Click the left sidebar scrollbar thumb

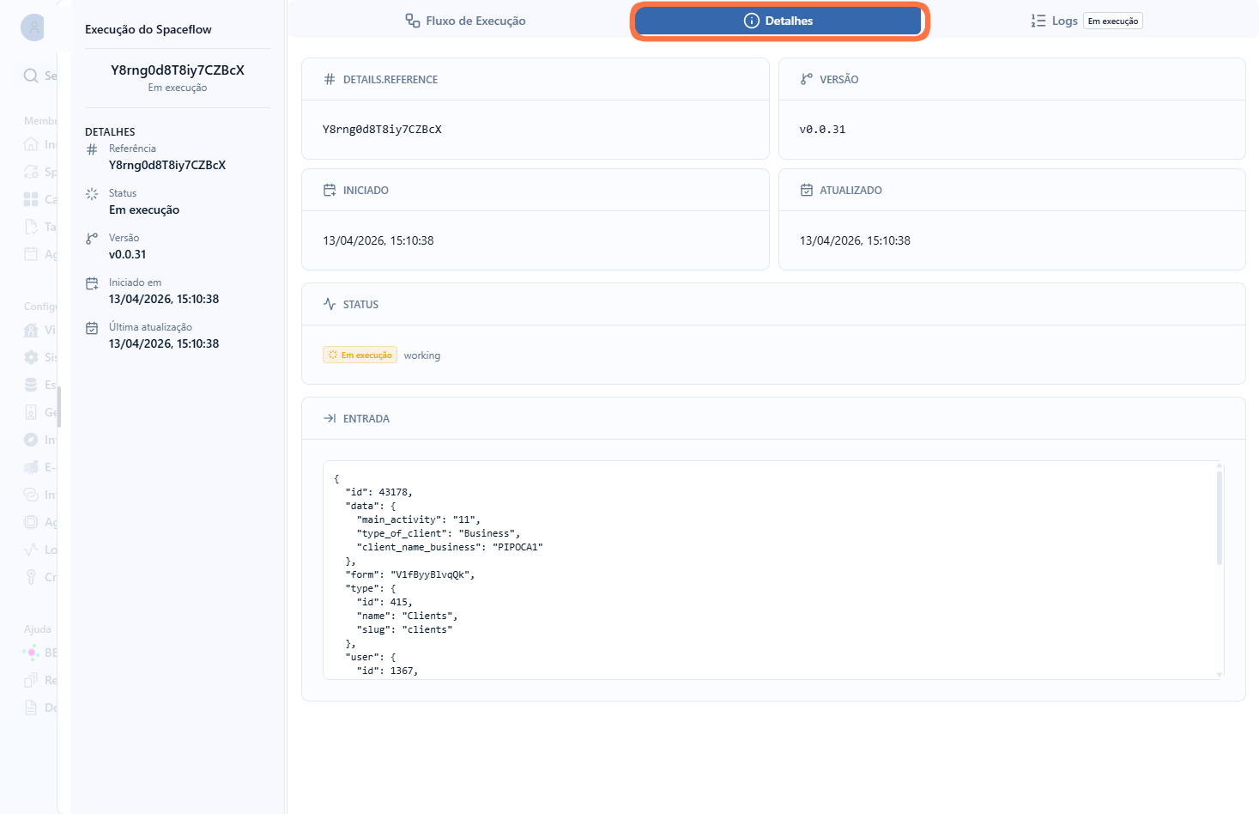pos(59,406)
